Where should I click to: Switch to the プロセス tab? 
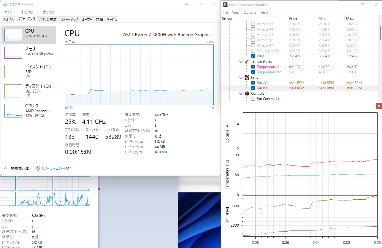click(x=8, y=19)
